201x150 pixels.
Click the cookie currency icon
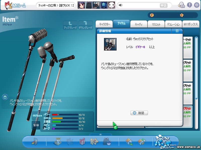point(182,15)
